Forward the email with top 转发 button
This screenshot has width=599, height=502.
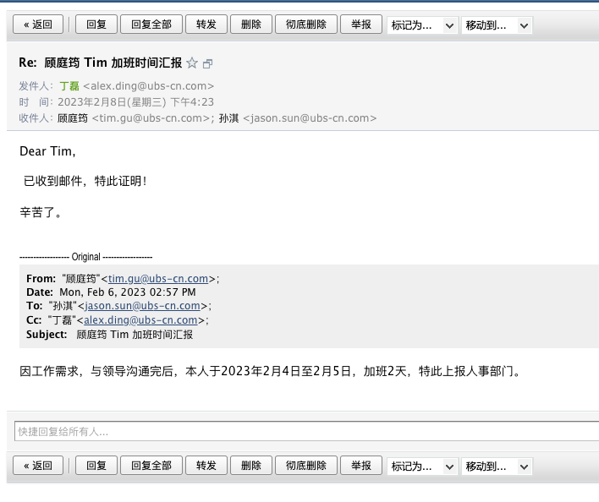(x=206, y=25)
